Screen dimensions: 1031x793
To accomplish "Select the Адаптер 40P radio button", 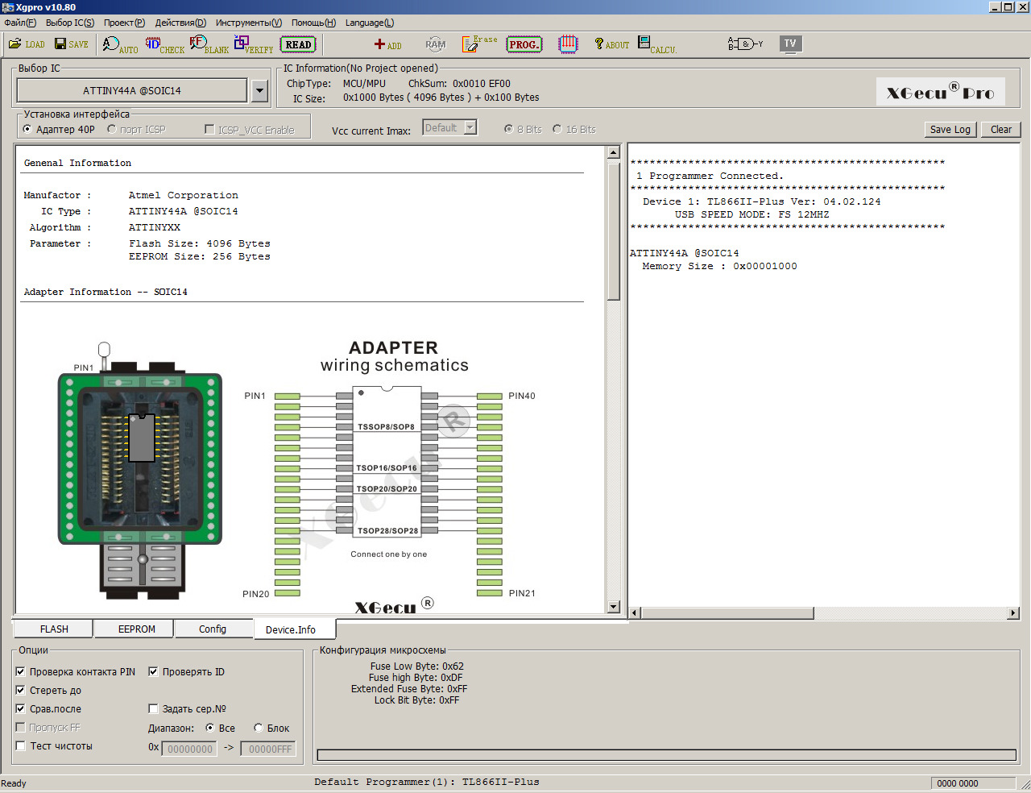I will (x=28, y=129).
